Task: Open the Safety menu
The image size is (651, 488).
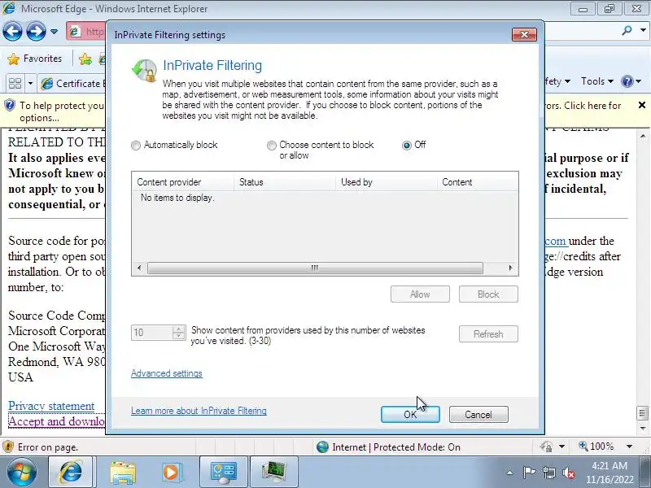Action: click(557, 81)
